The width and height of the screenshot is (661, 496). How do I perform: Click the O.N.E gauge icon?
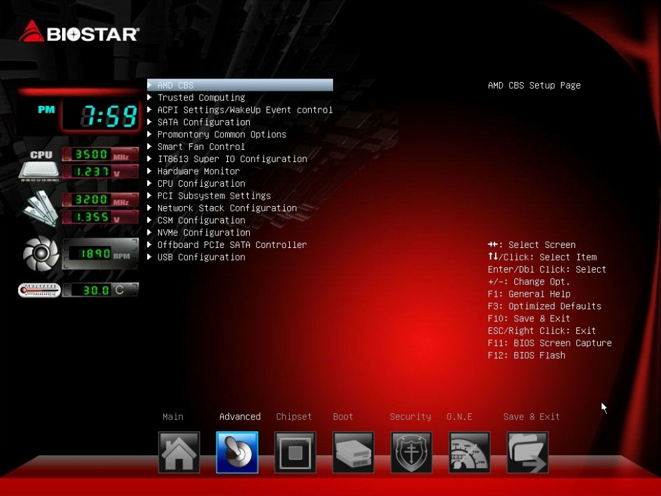tap(469, 453)
